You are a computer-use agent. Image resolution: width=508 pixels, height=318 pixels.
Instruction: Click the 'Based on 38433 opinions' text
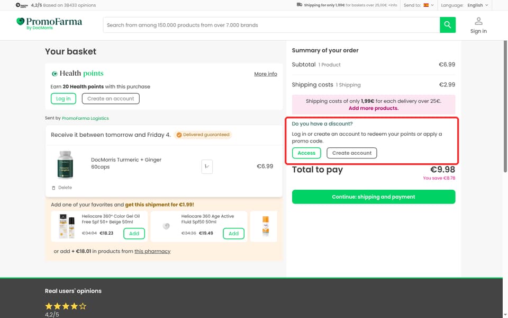pos(69,5)
